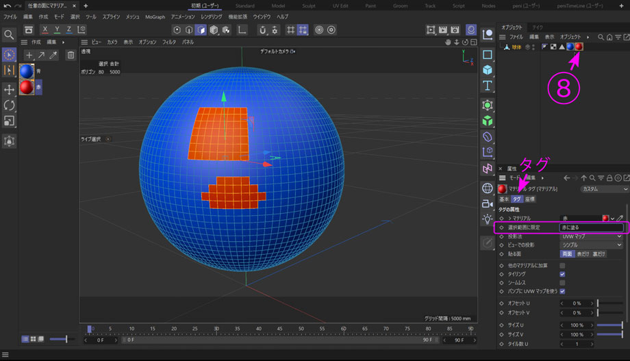Open the カスタム dropdown in attributes panel

point(603,189)
